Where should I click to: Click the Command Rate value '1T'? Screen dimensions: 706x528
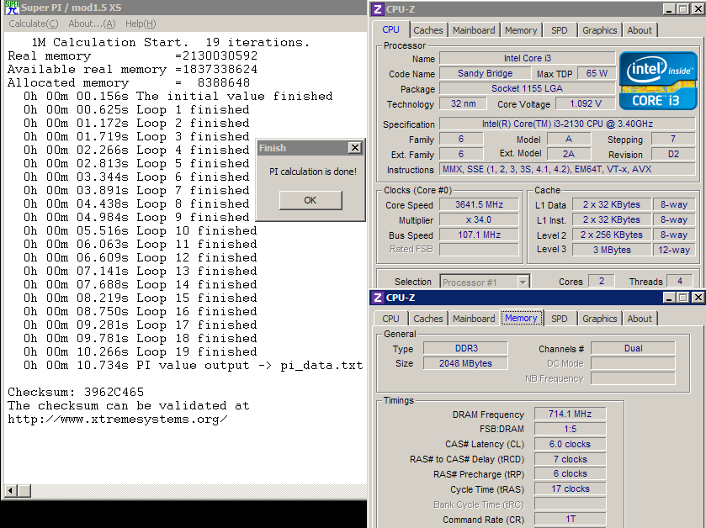(x=570, y=519)
